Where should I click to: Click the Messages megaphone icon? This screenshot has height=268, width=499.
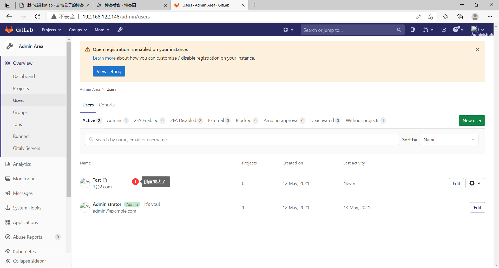point(8,193)
